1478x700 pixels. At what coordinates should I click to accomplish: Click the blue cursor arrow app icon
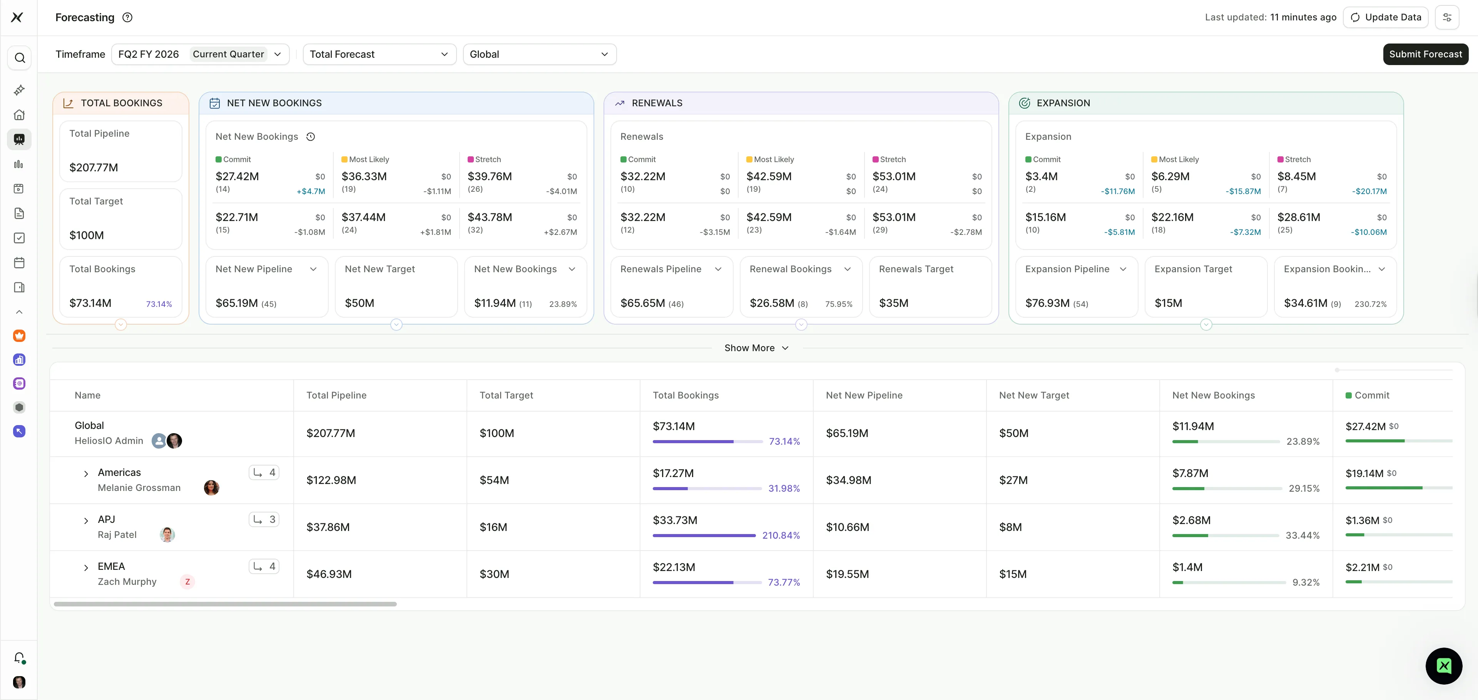point(20,432)
